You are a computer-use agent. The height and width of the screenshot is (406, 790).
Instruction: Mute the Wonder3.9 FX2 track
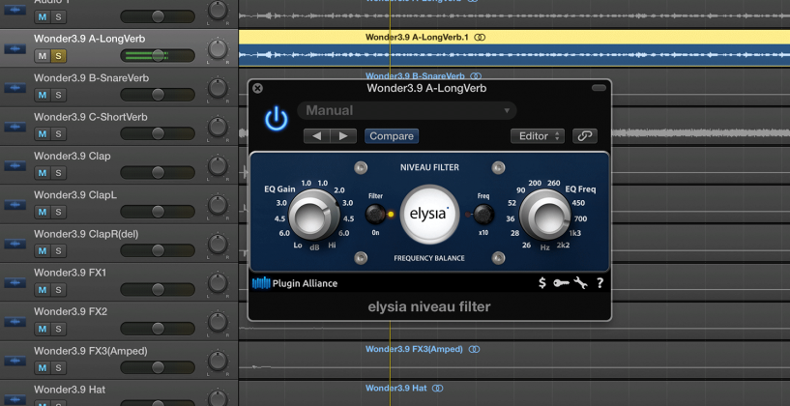tap(43, 329)
